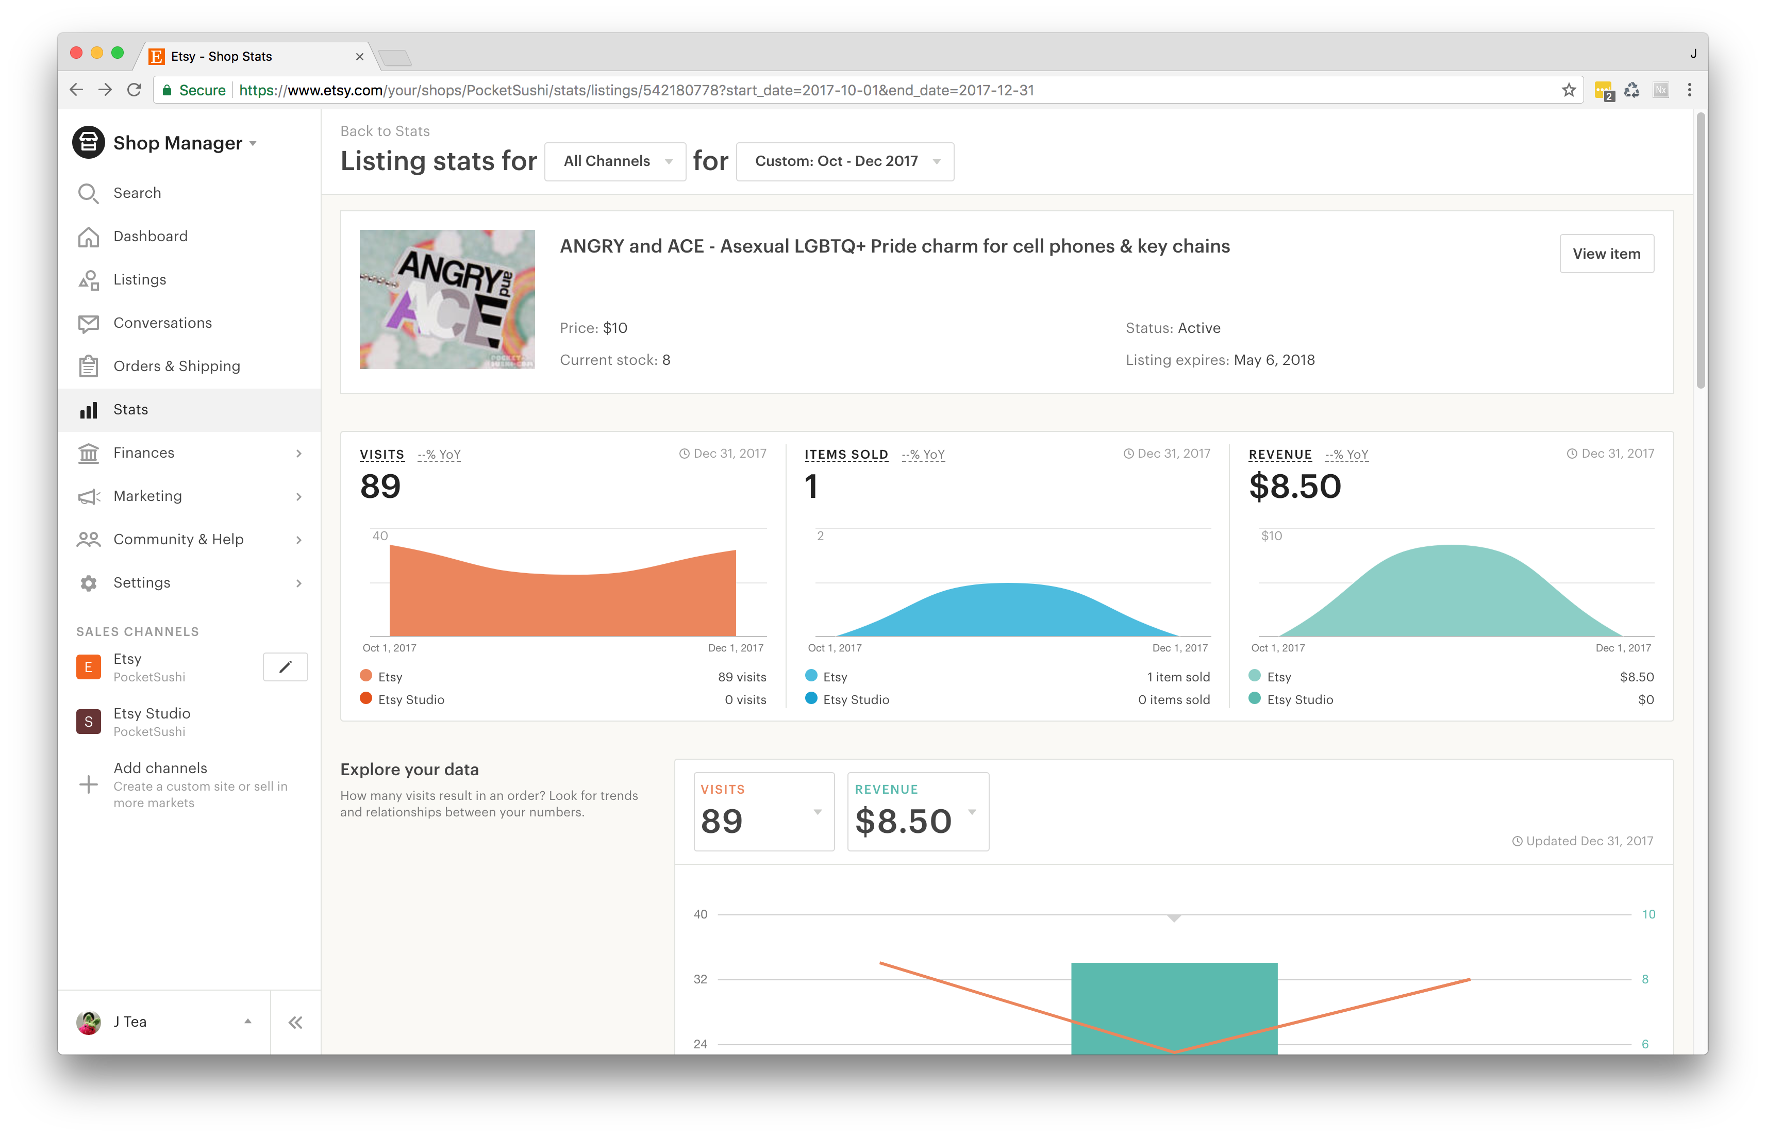Viewport: 1766px width, 1137px height.
Task: Click the Listings shapes icon
Action: pyautogui.click(x=88, y=280)
